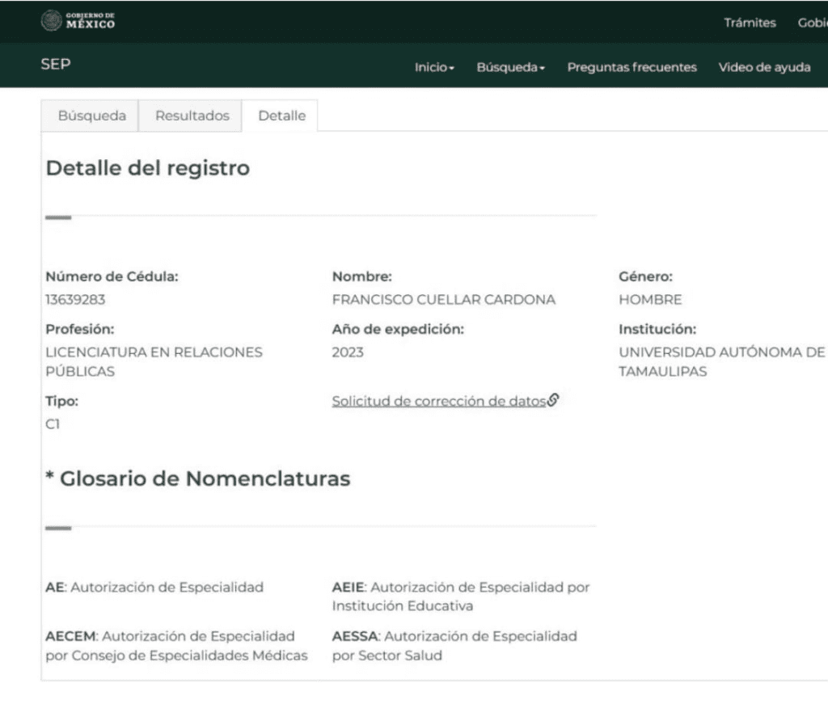This screenshot has height=721, width=828.
Task: Expand the Búsqueda dropdown in navigation bar
Action: [x=510, y=68]
